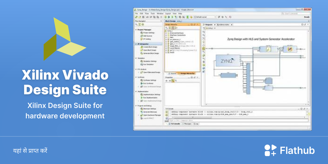Collapse the IP Integrator section
This screenshot has height=164, width=328.
[x=136, y=44]
